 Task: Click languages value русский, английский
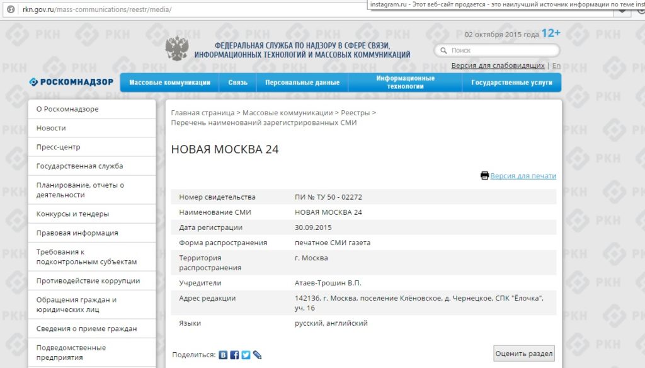331,323
